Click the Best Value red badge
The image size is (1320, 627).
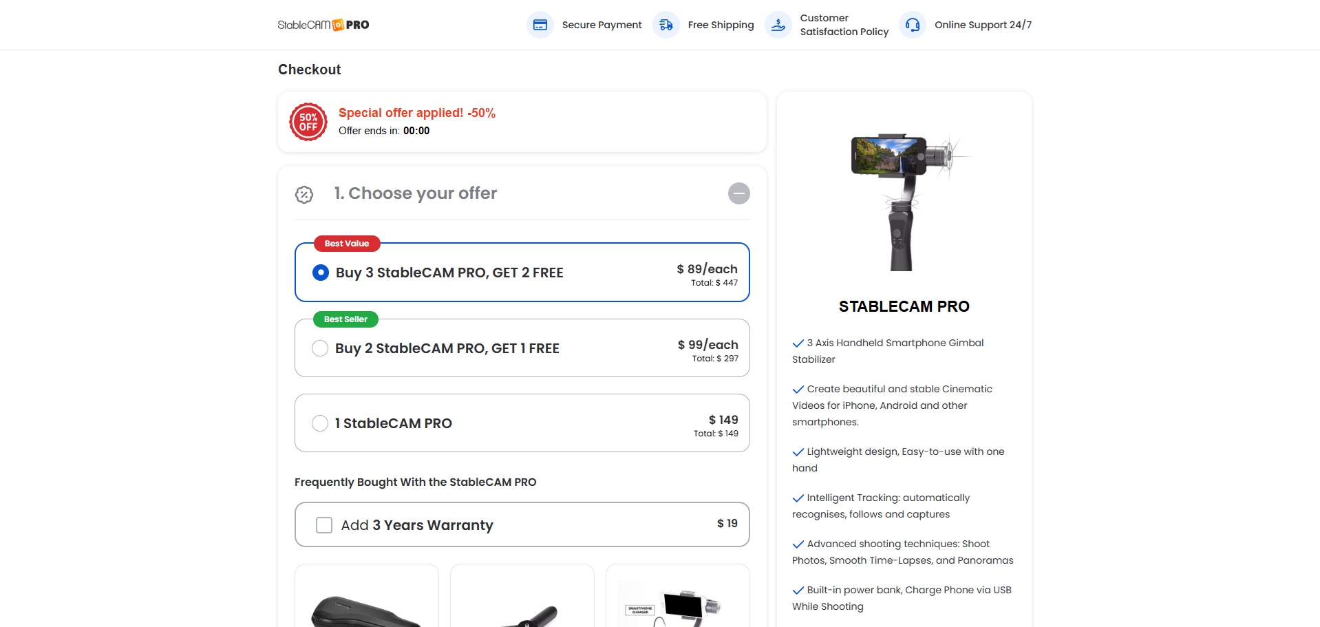tap(347, 244)
